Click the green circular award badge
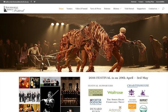This screenshot has height=112, width=168. coord(143,109)
